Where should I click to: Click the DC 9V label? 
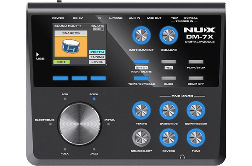(x=78, y=18)
